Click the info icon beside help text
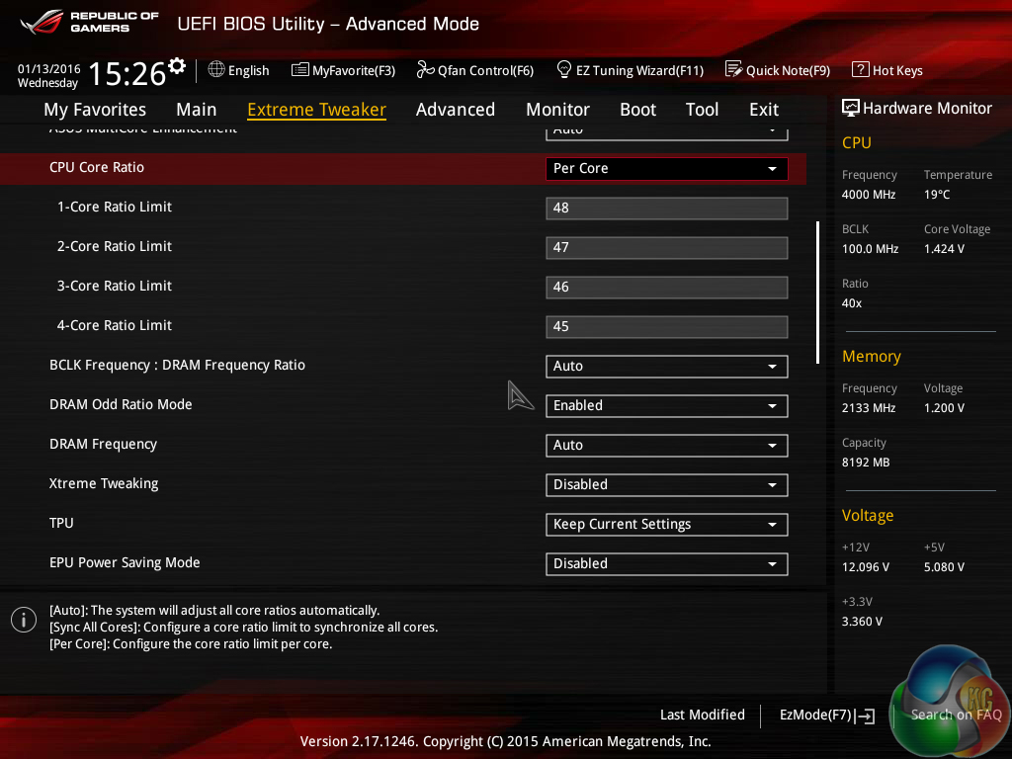The width and height of the screenshot is (1012, 759). [24, 620]
